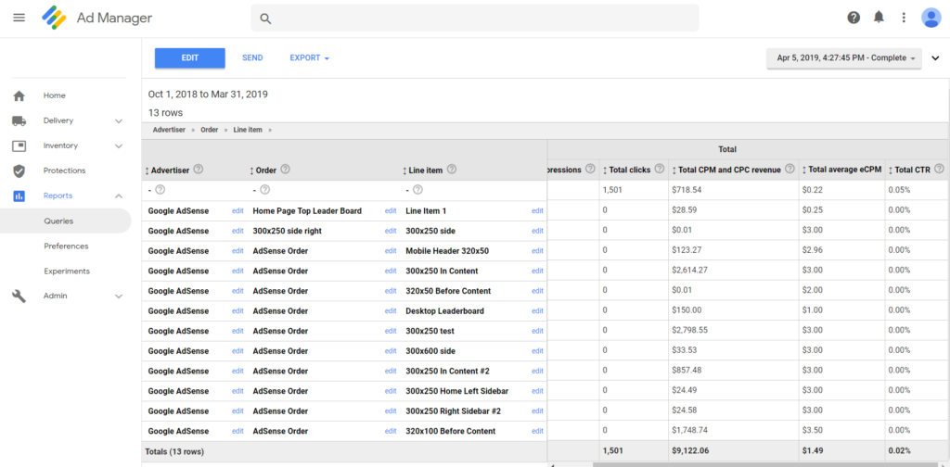This screenshot has height=467, width=950.
Task: Click edit link next to 320x100 Before Content
Action: 537,431
